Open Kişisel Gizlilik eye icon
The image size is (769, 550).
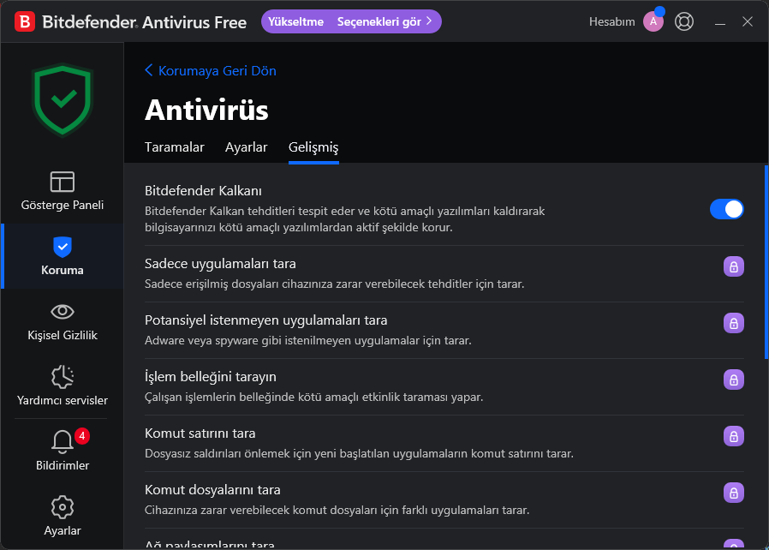pos(62,312)
